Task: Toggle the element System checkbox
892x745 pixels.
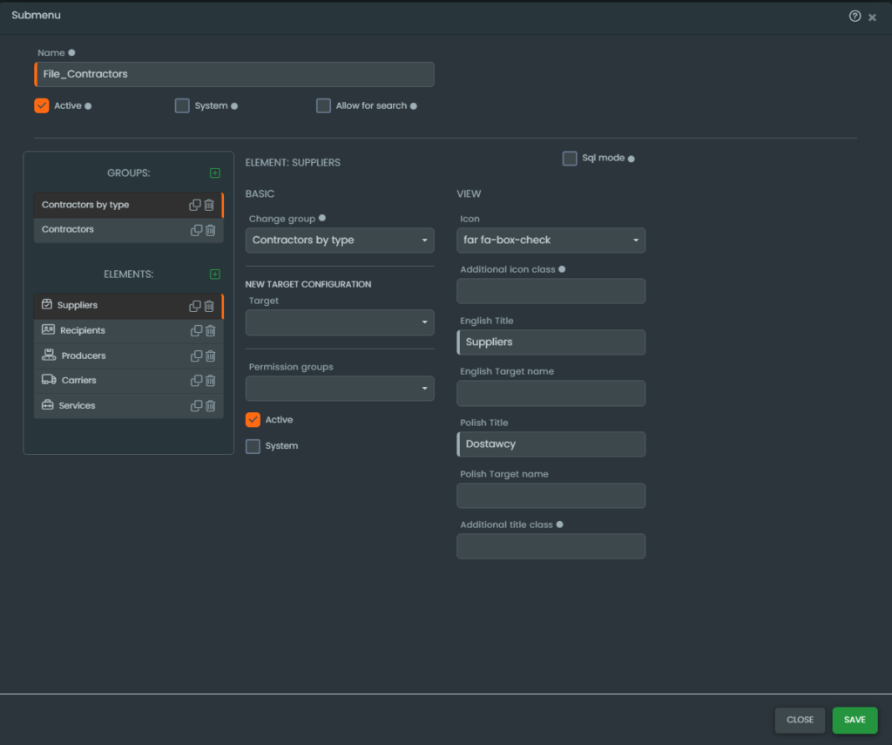Action: coord(253,446)
